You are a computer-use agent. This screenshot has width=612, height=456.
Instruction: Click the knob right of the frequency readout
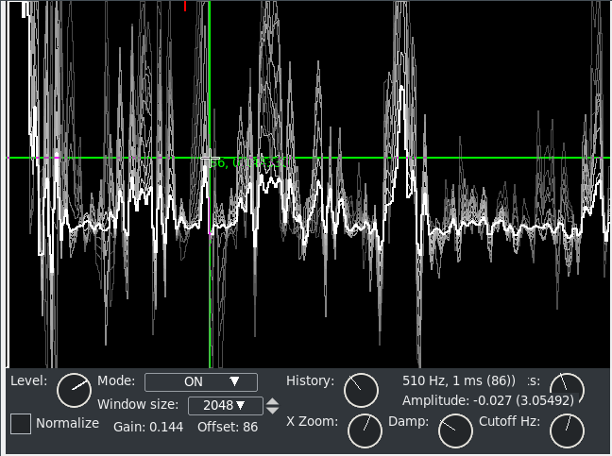point(567,389)
